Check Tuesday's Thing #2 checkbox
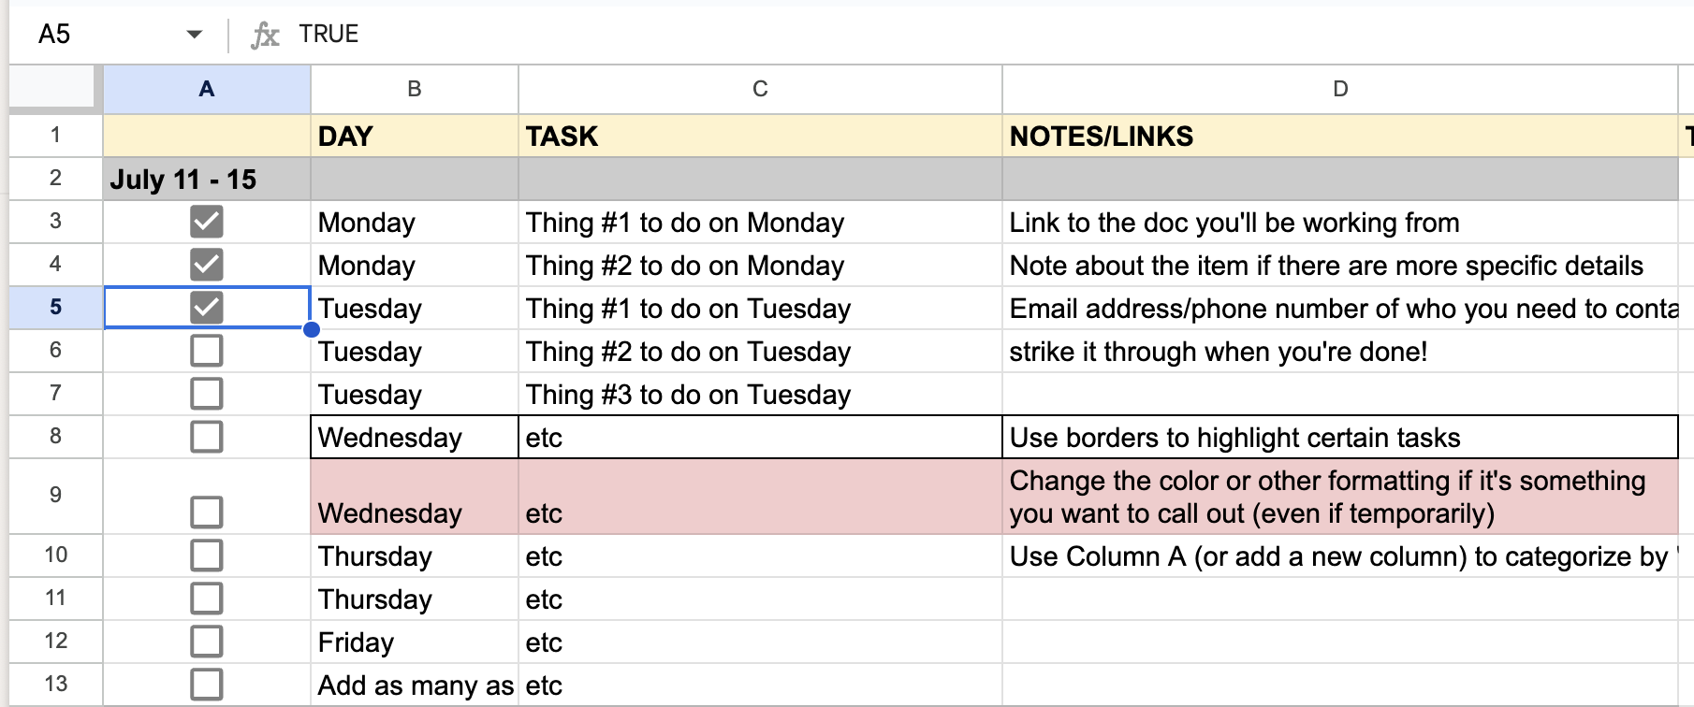This screenshot has height=707, width=1694. (x=205, y=351)
